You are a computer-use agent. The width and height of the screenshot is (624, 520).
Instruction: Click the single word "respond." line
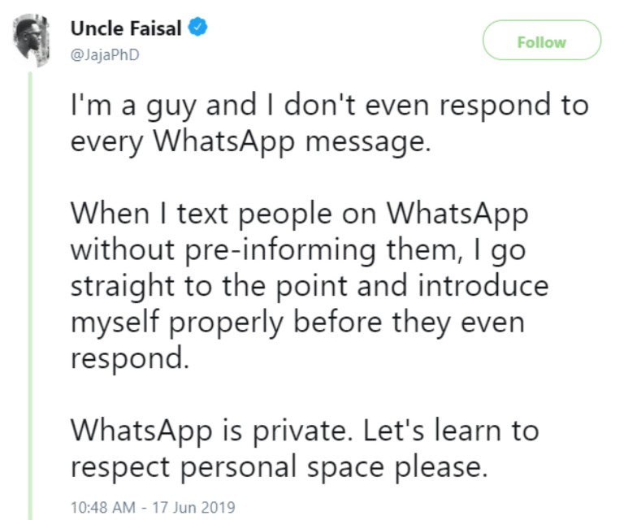130,359
